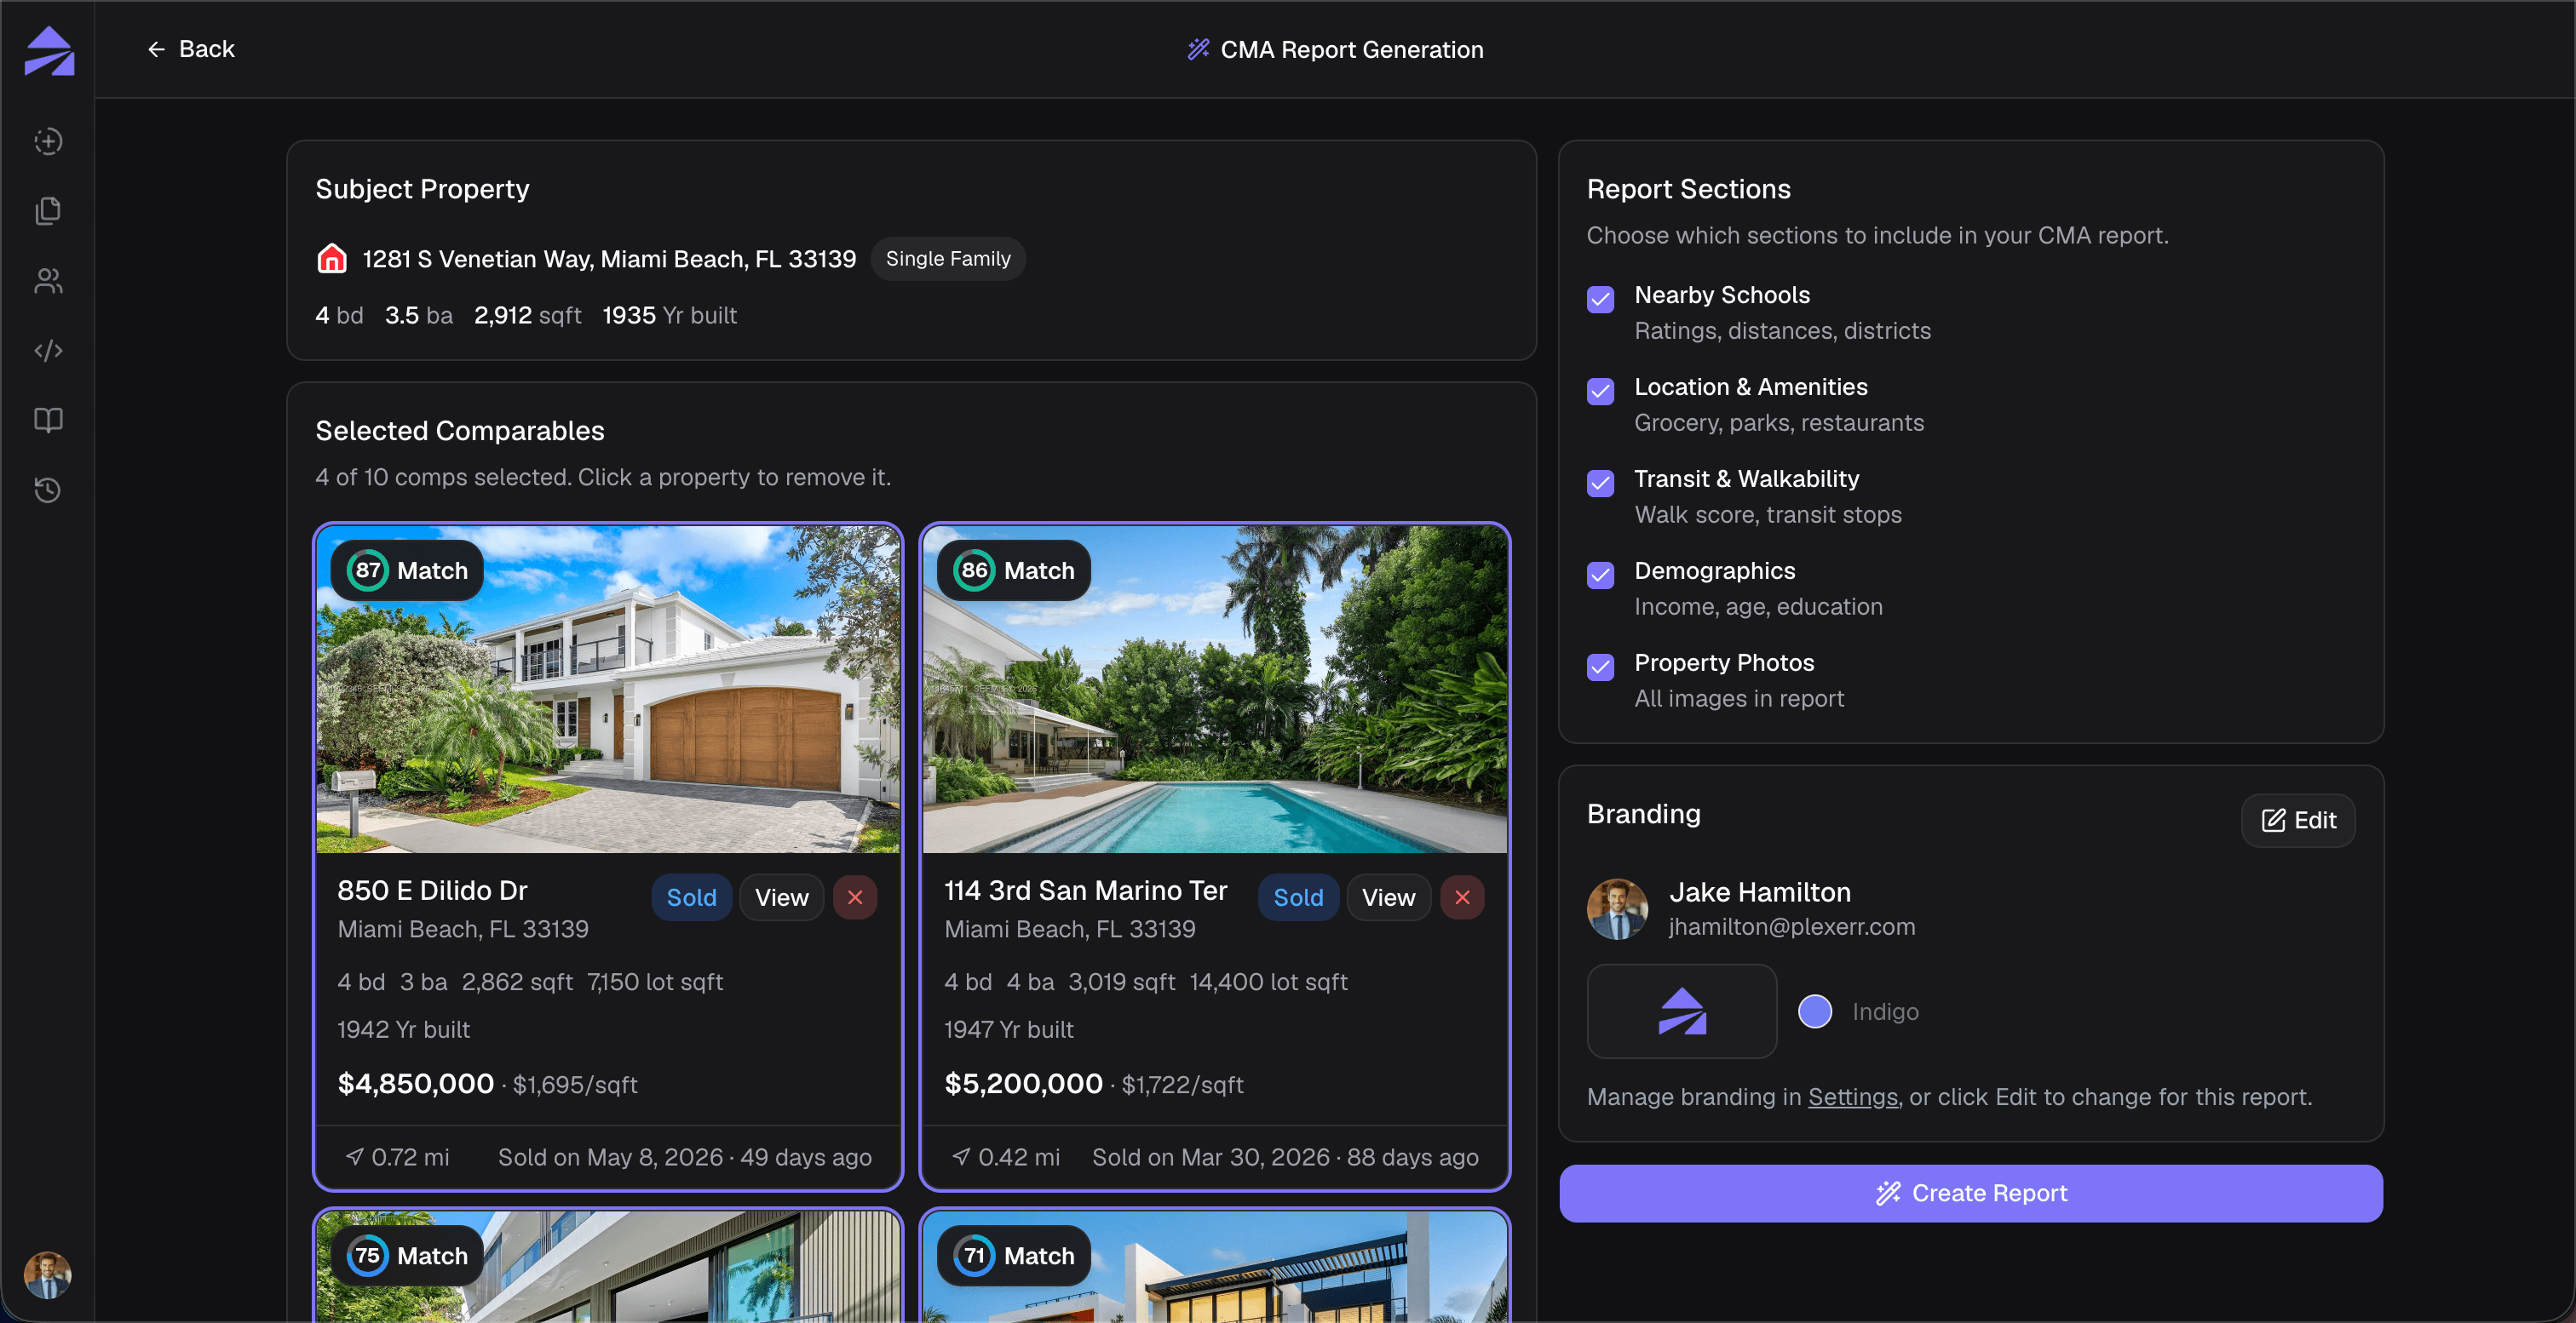Click the Nearby Schools label
Screen dimensions: 2576x1323
point(1722,295)
